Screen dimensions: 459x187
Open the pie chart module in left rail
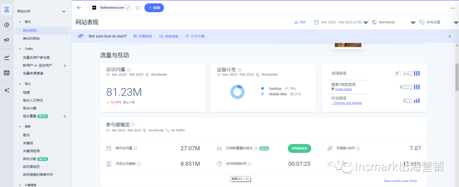click(6, 25)
